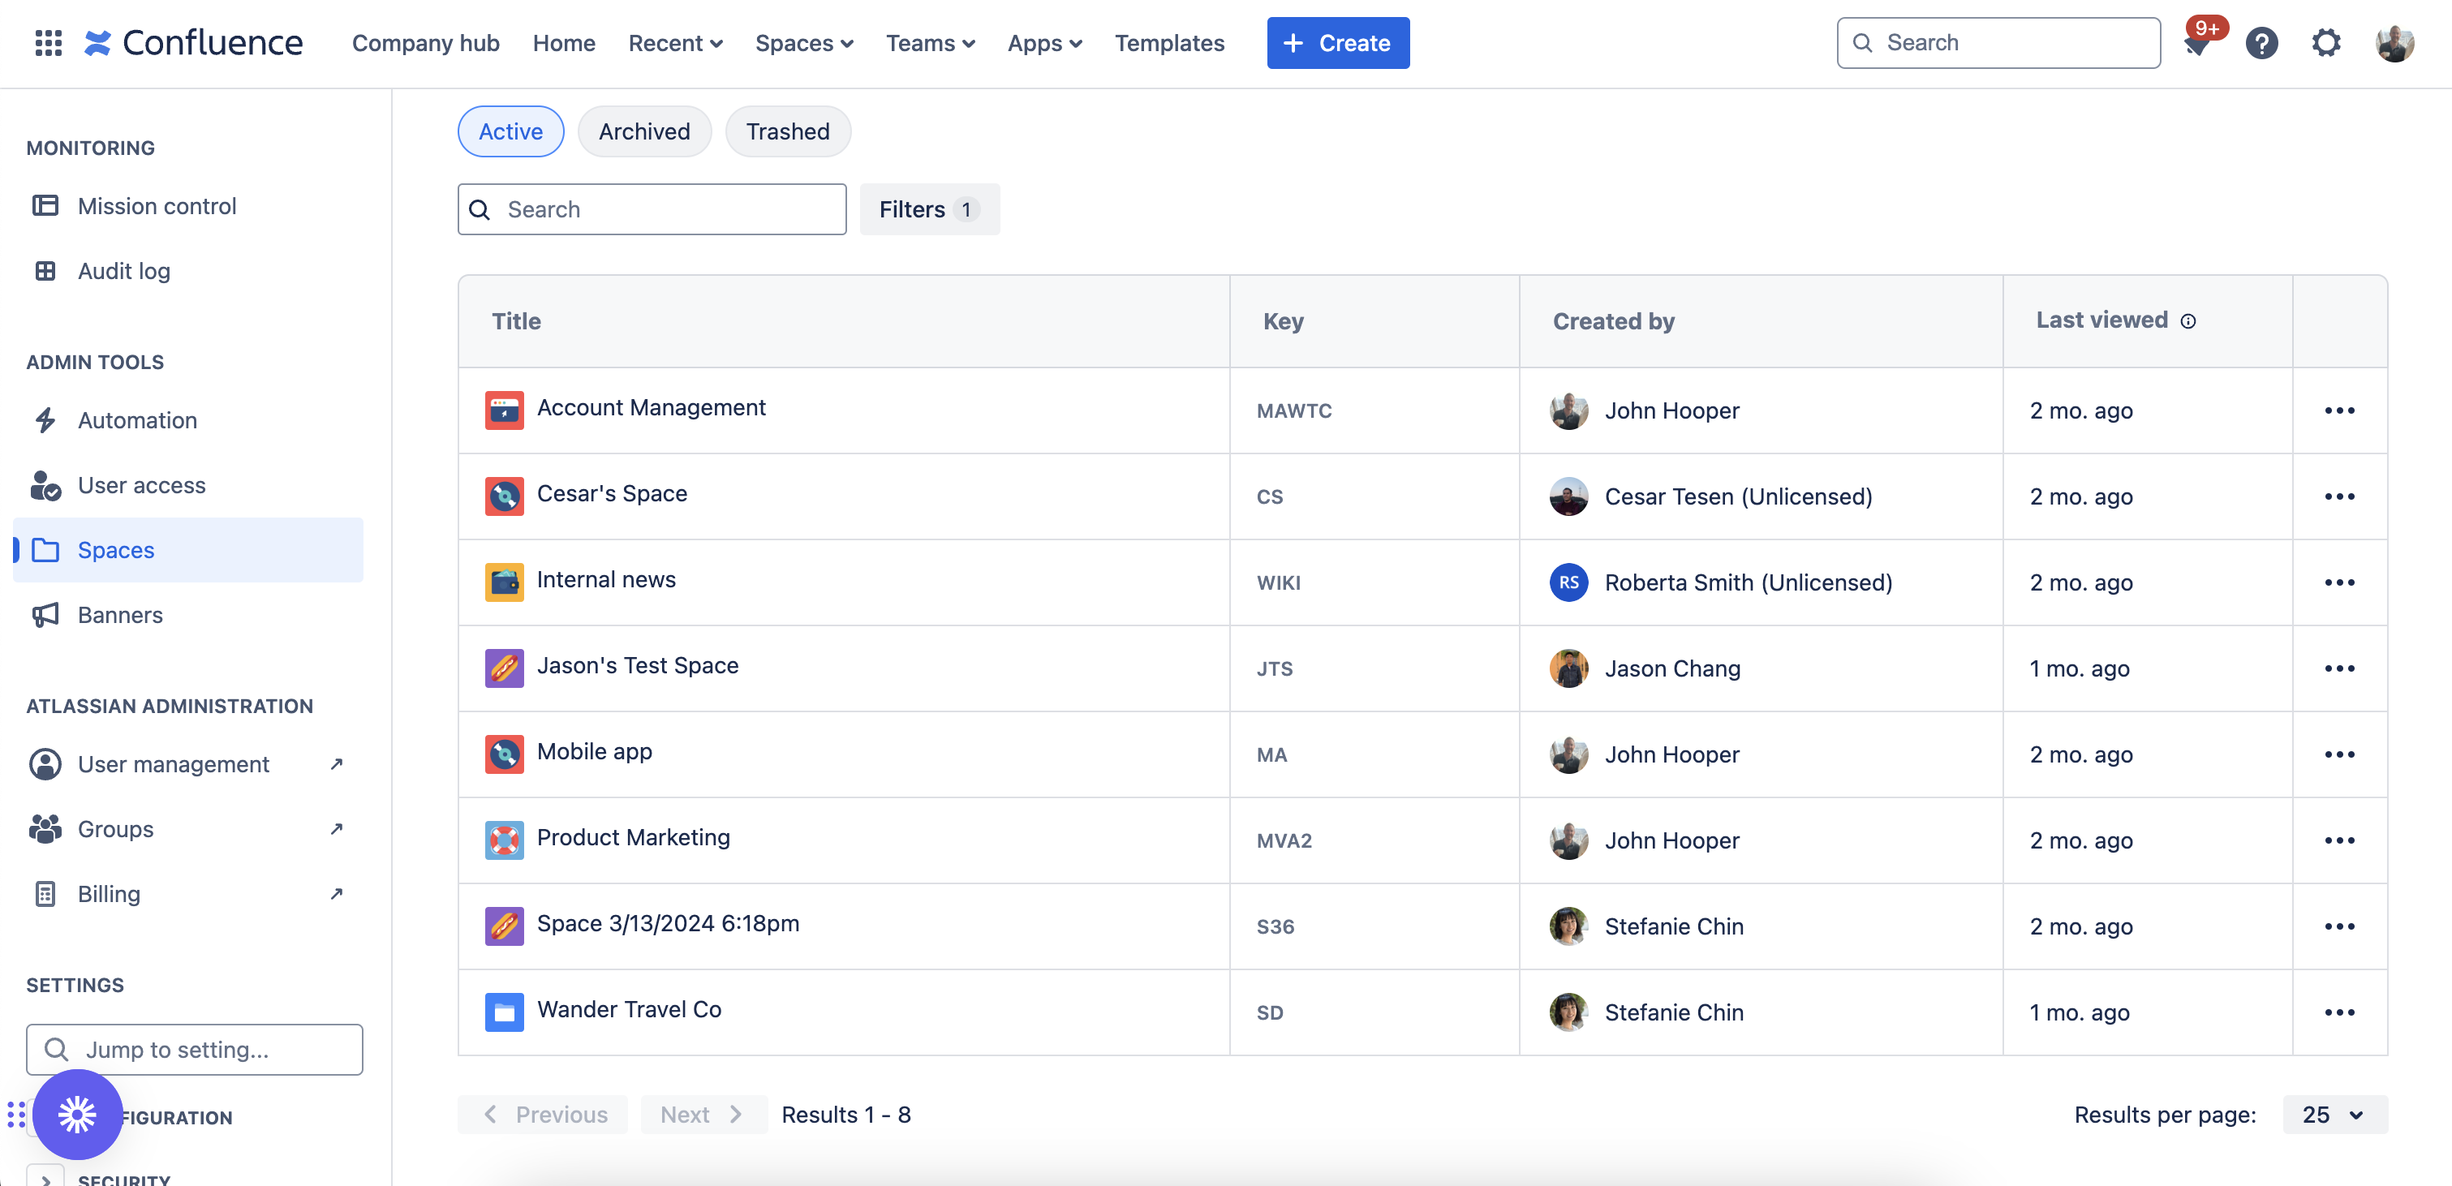Viewport: 2452px width, 1186px height.
Task: Open User access settings
Action: tap(141, 484)
